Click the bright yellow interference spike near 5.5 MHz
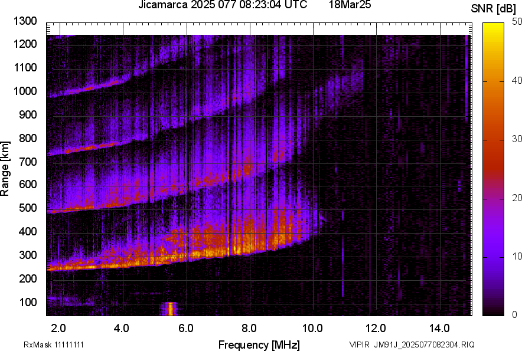The image size is (522, 351). (x=171, y=309)
